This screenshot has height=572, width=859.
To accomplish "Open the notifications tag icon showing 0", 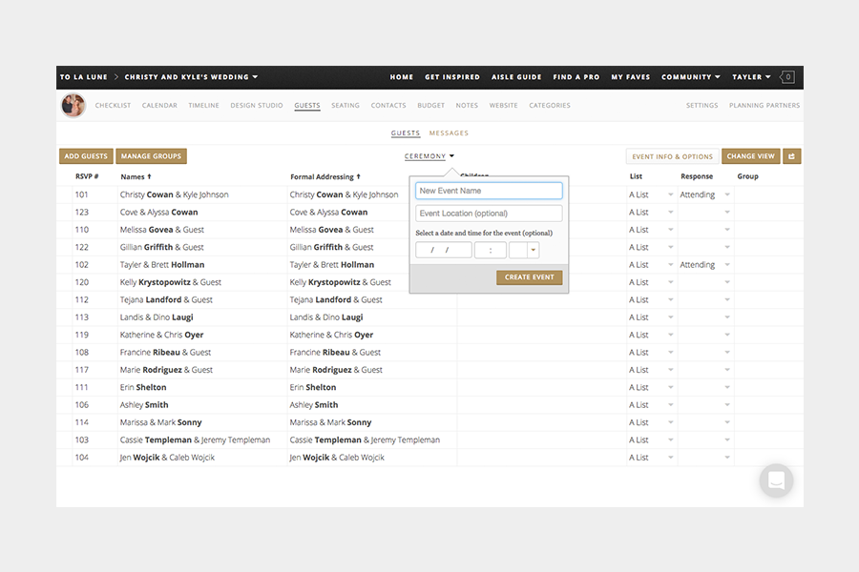I will click(x=787, y=77).
